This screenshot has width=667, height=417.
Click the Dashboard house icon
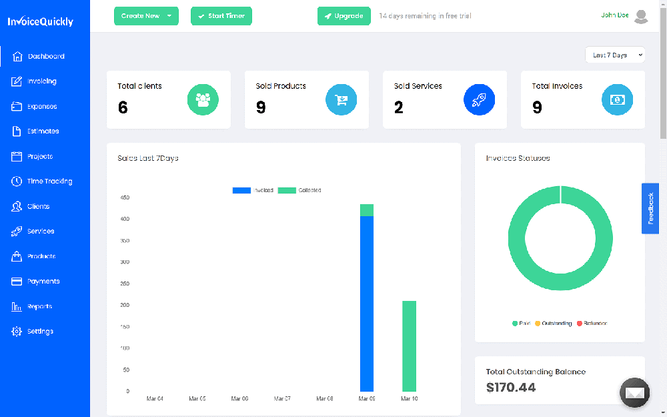click(17, 56)
